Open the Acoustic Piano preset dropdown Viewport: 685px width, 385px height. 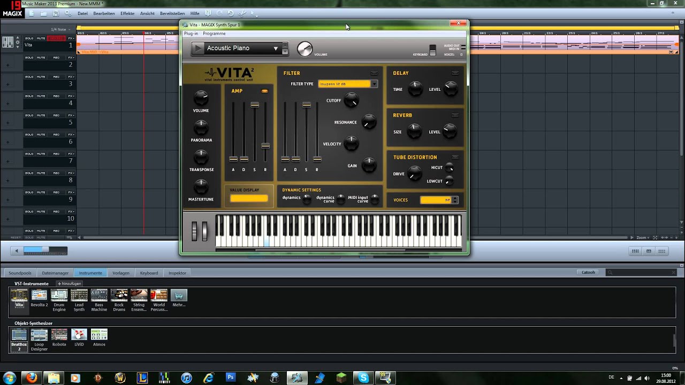click(276, 49)
